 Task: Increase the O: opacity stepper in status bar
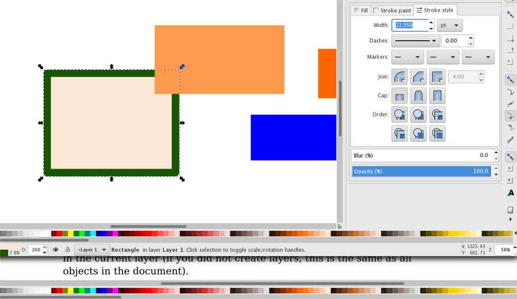44,247
